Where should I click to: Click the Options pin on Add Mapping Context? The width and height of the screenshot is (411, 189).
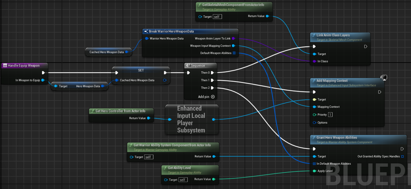tap(314, 123)
